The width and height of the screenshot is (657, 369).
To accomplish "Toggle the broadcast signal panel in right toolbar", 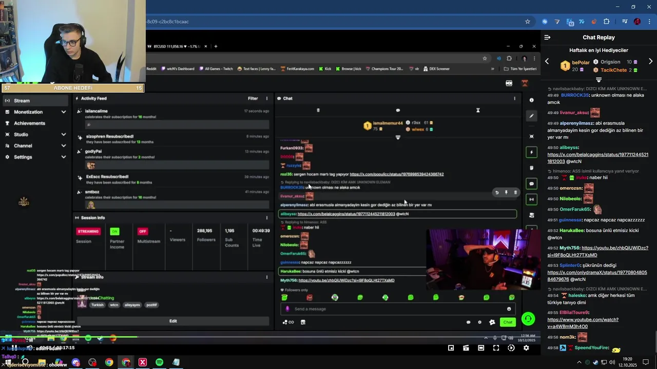I will [x=532, y=199].
